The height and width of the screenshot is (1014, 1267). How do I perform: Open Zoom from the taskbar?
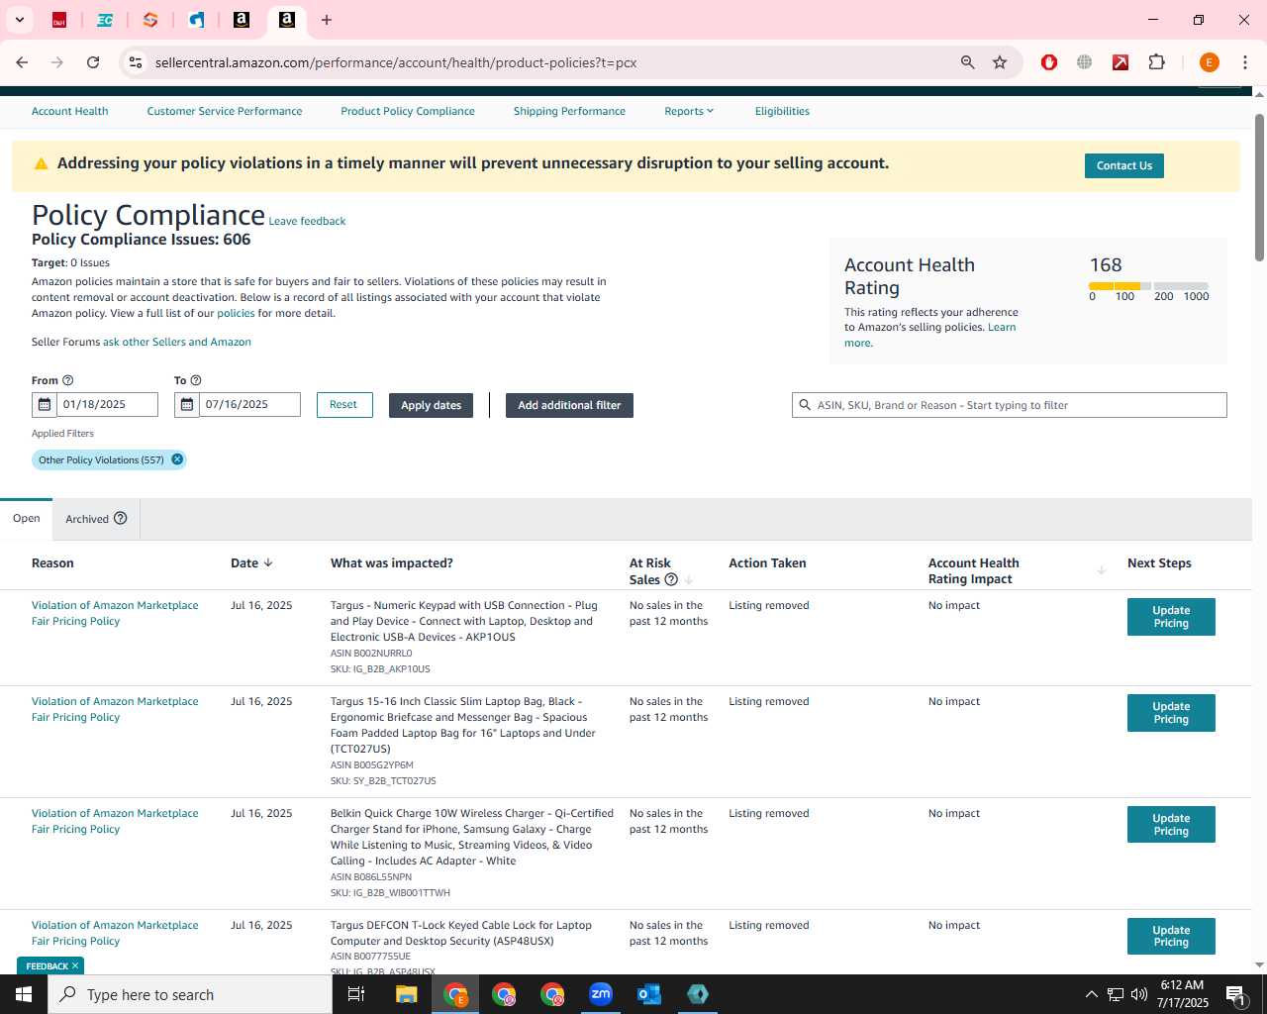(601, 994)
